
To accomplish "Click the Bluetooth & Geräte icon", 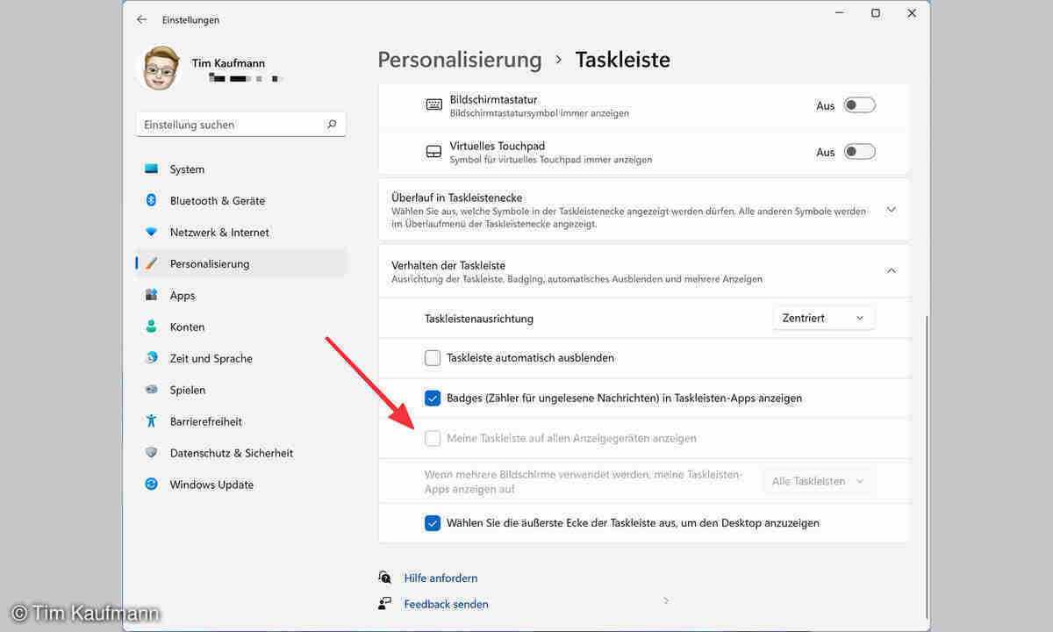I will 152,201.
